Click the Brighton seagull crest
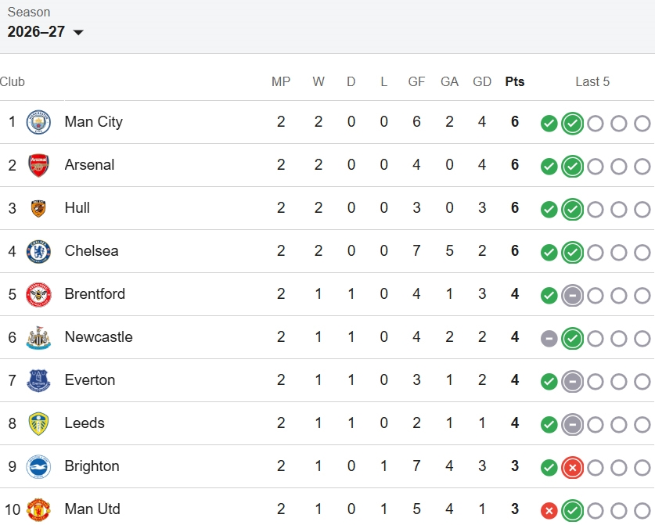The image size is (655, 525). [x=38, y=466]
